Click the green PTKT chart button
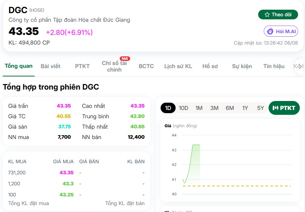Image resolution: width=305 pixels, height=212 pixels. click(284, 108)
